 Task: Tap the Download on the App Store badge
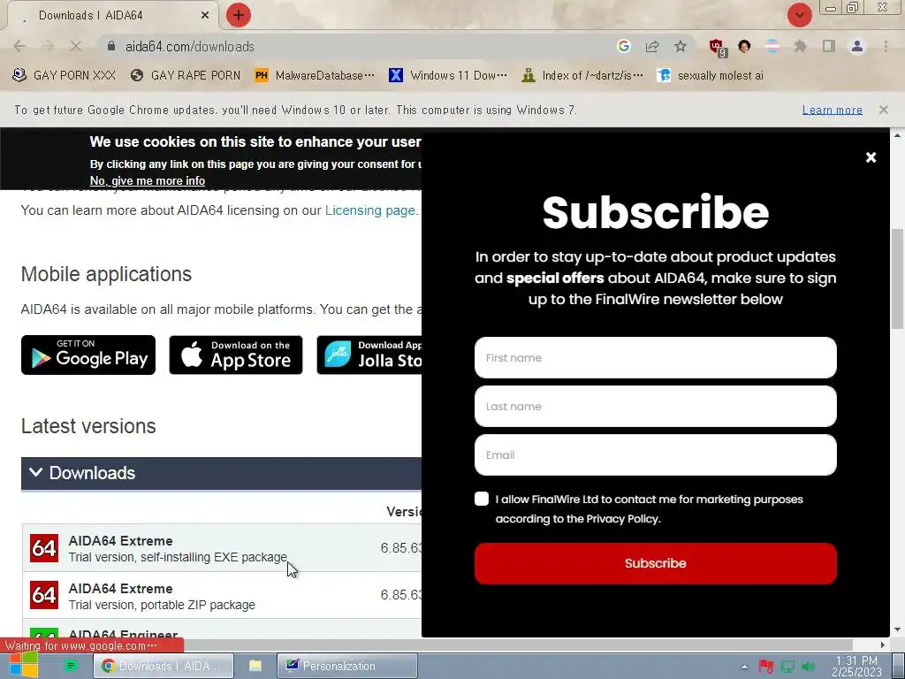coord(235,355)
